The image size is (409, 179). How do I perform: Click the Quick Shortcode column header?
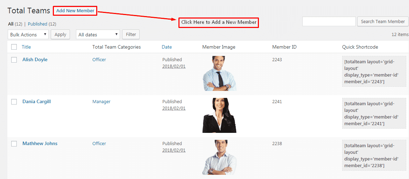click(360, 47)
